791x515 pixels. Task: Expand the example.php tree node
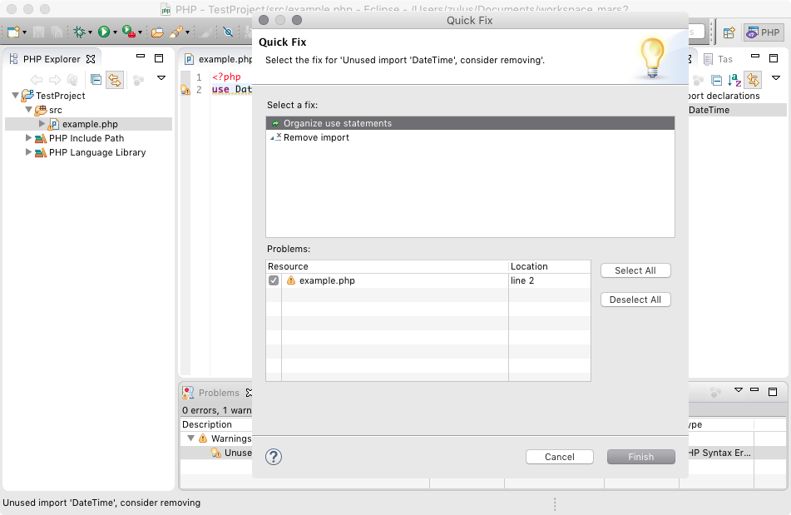click(x=42, y=124)
